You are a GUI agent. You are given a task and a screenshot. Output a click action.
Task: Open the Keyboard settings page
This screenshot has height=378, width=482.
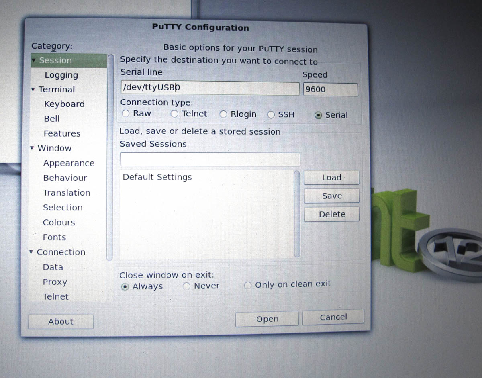coord(64,104)
